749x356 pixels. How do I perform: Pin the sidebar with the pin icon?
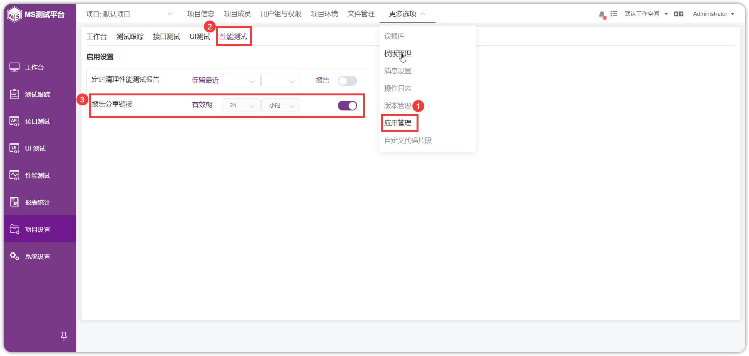[x=64, y=336]
